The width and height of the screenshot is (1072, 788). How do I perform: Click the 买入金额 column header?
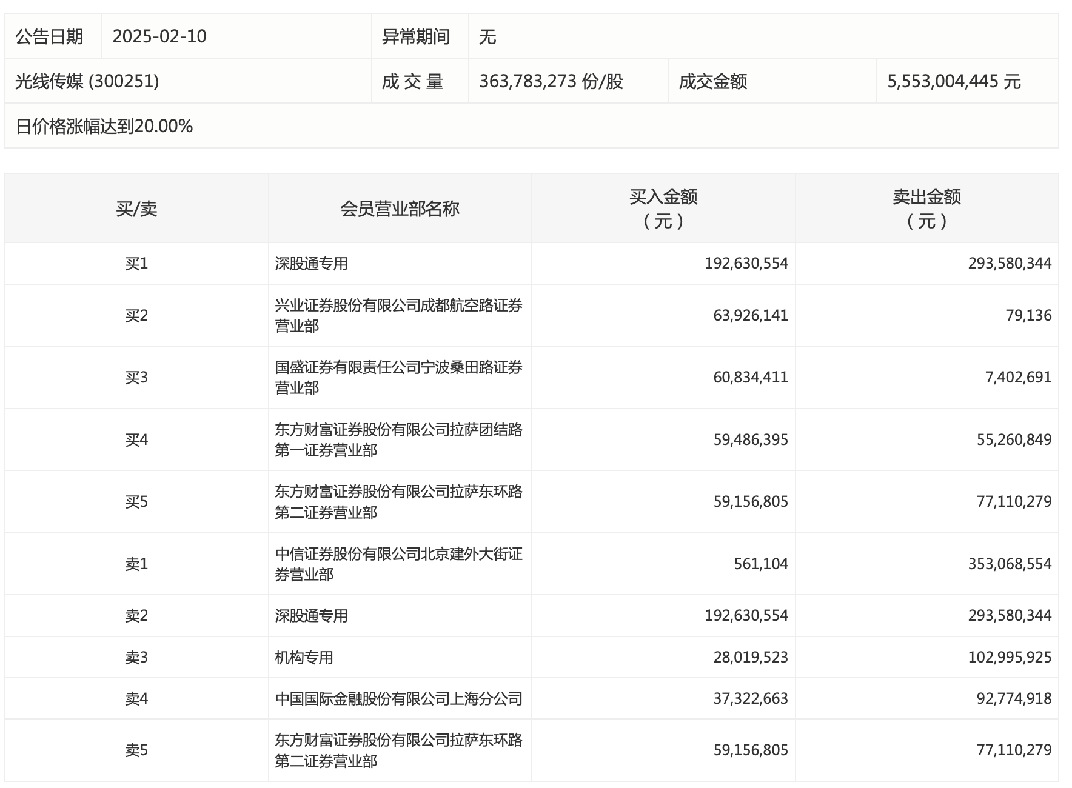click(x=663, y=209)
